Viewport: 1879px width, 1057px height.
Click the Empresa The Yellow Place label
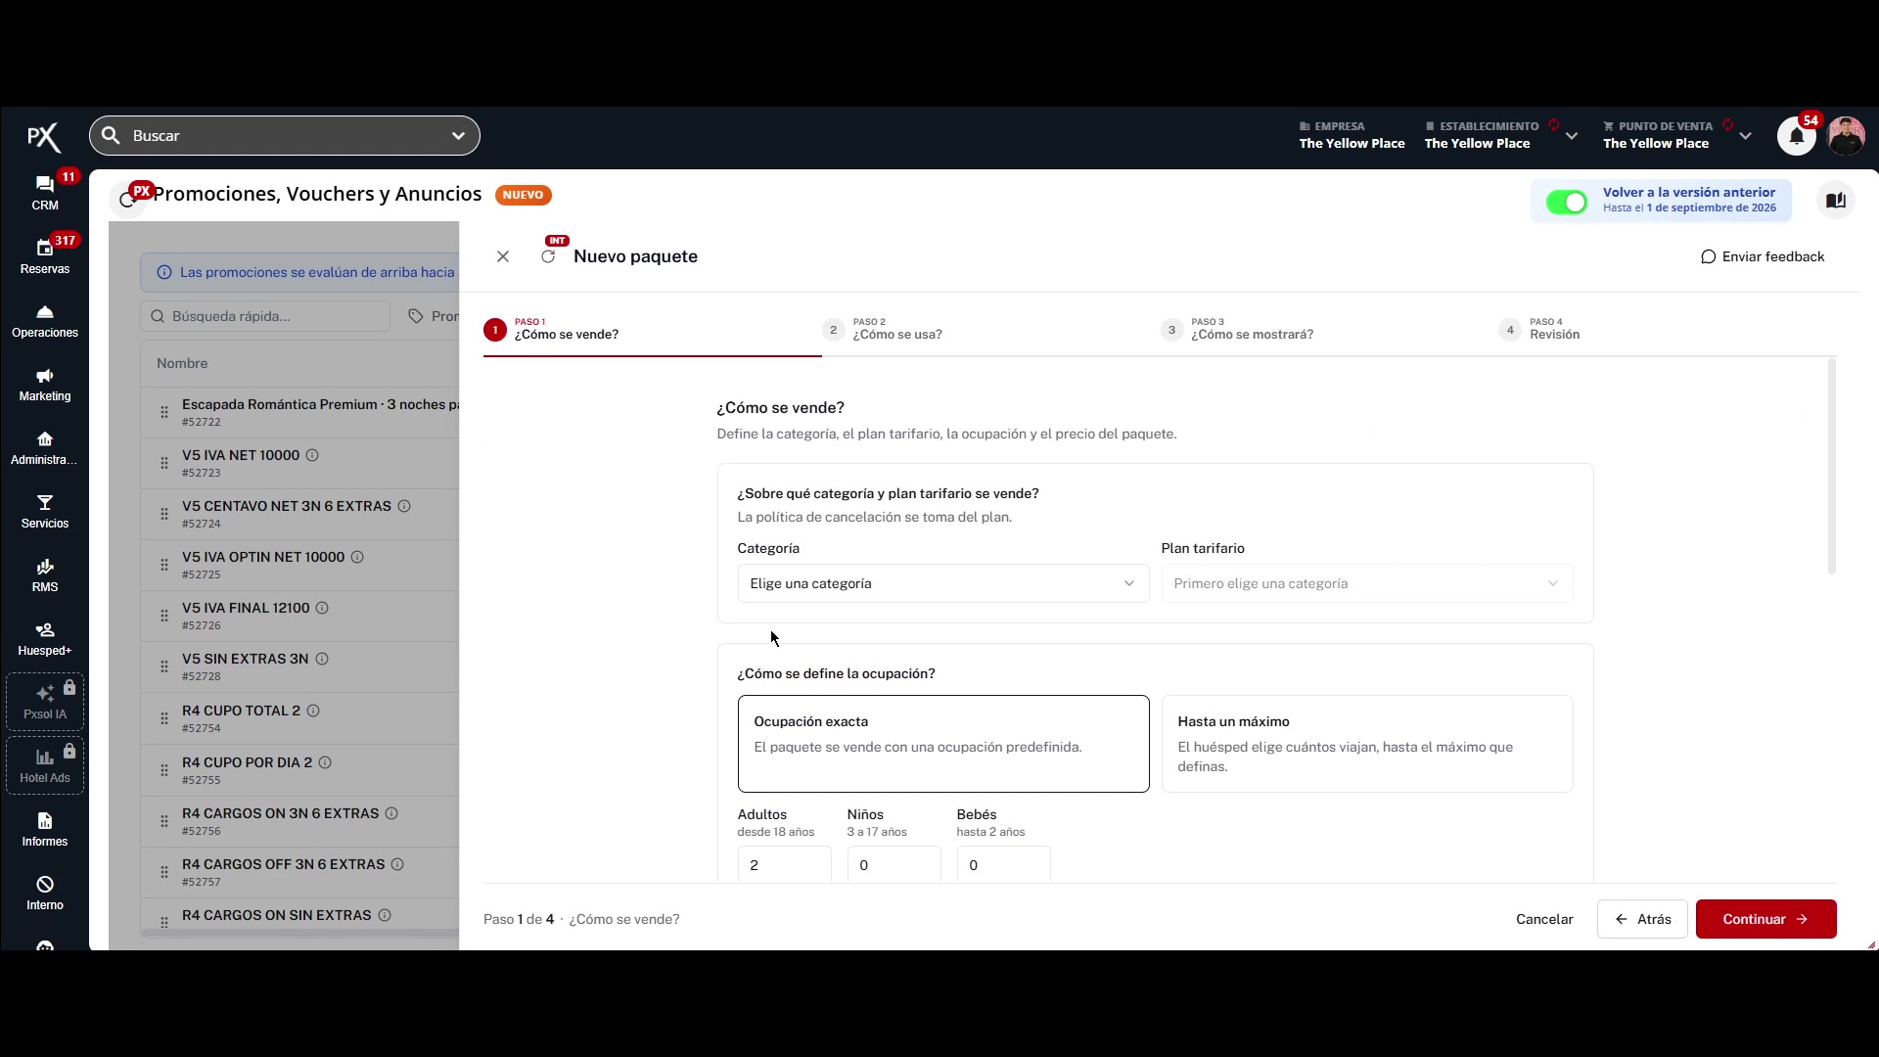click(x=1352, y=135)
